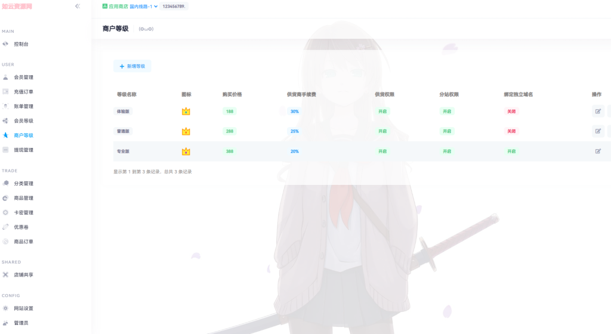Image resolution: width=611 pixels, height=334 pixels.
Task: Open 会员管理 in the sidebar
Action: 23,77
